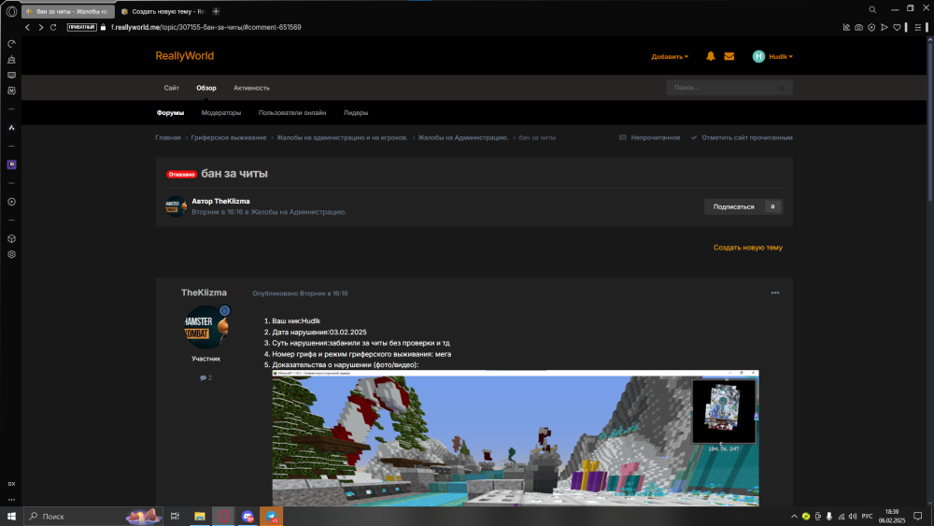Screen dimensions: 934x526
Task: Open a new browser tab
Action: pyautogui.click(x=217, y=11)
